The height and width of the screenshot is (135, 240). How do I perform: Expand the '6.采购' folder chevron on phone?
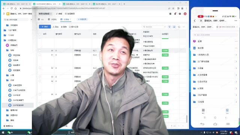(236, 88)
